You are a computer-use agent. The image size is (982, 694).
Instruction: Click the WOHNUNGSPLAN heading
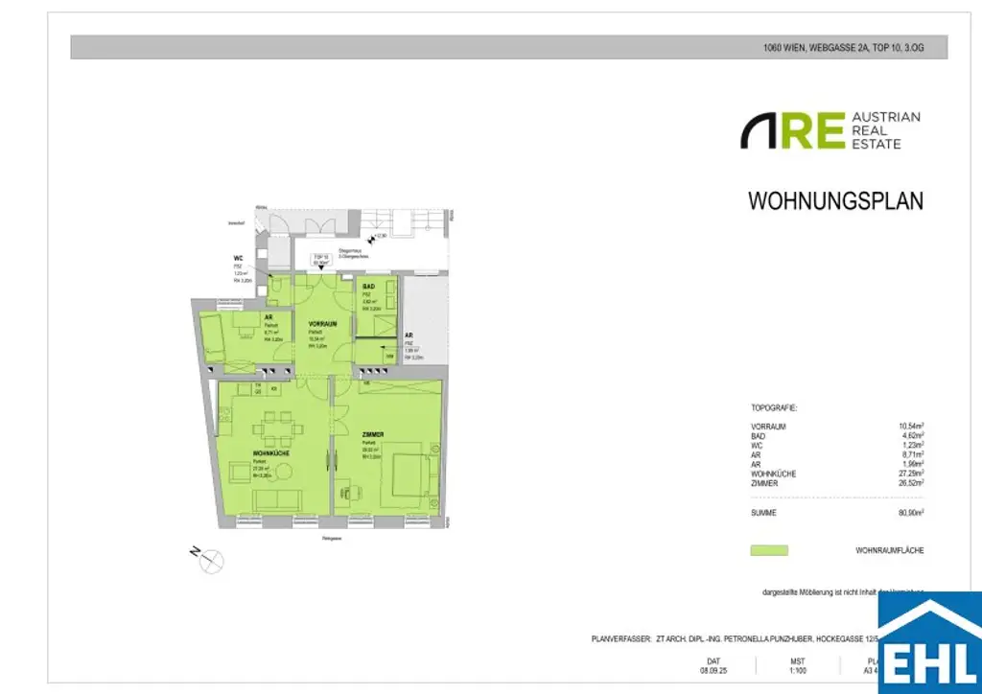834,201
